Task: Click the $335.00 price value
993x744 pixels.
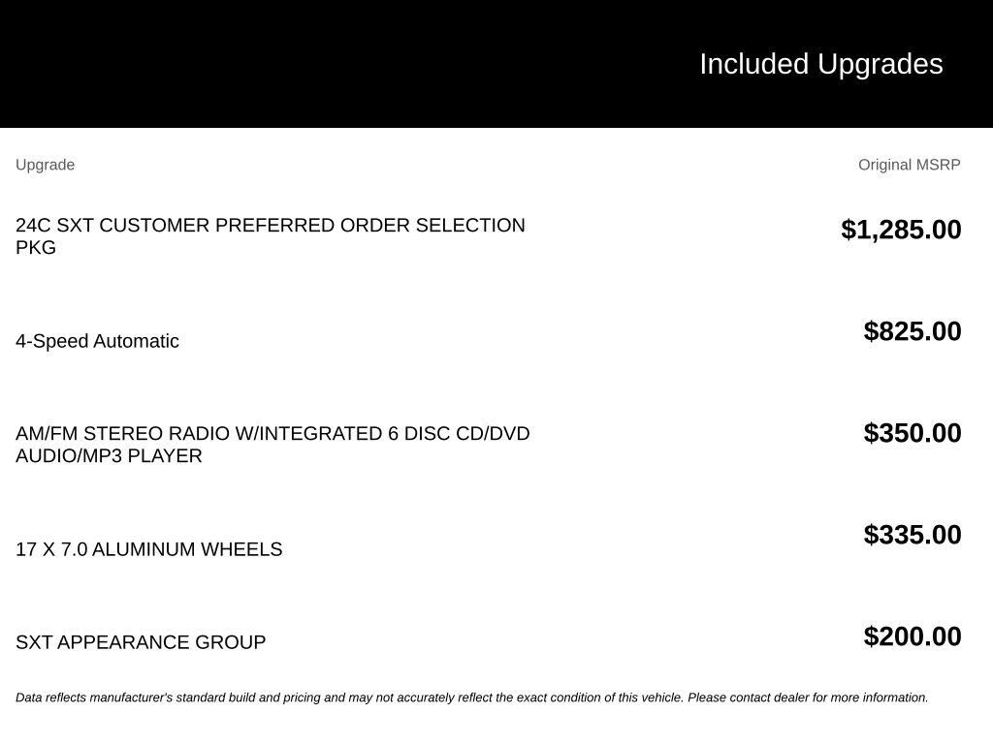Action: [912, 535]
